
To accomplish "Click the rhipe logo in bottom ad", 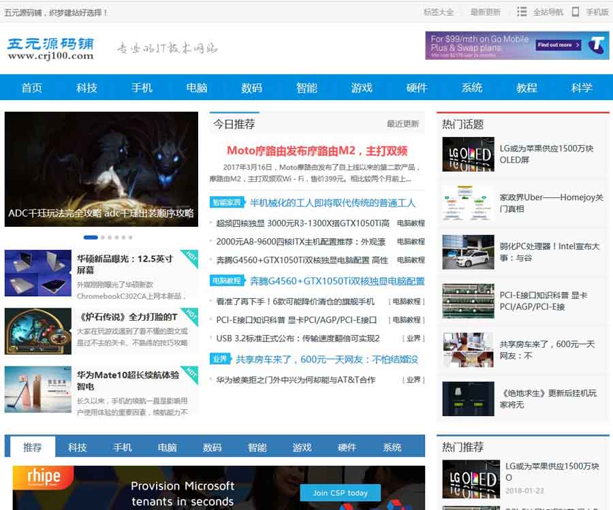I will click(44, 477).
